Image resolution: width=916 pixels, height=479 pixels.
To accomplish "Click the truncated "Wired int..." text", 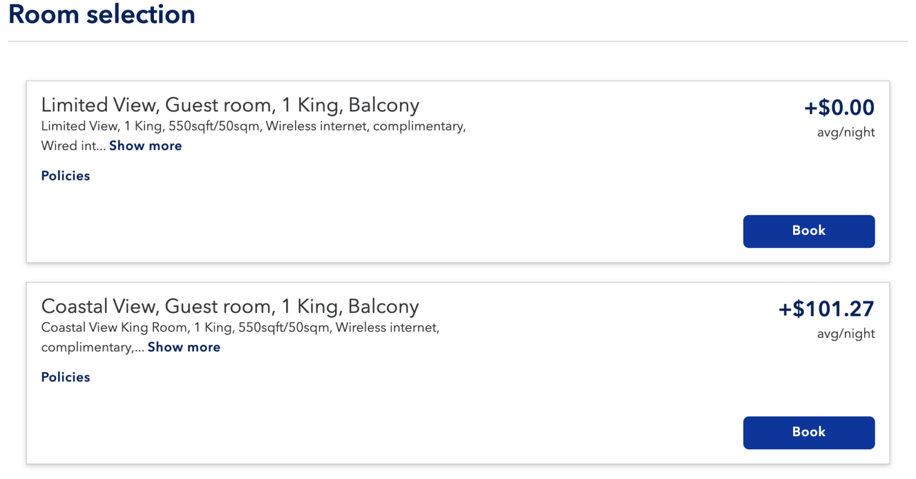I will pyautogui.click(x=73, y=146).
